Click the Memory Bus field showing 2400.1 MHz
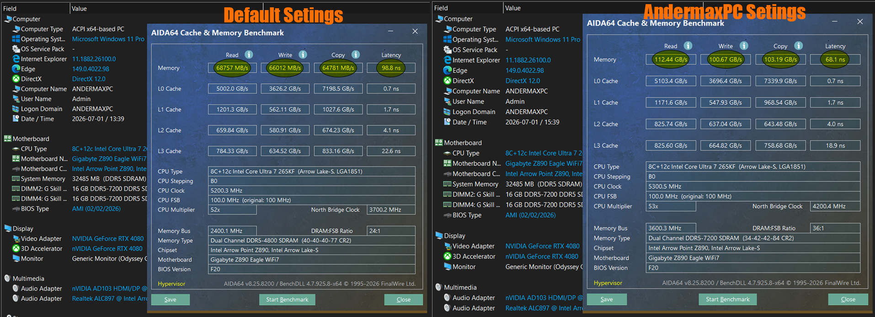Screen dimensions: 875x317 (232, 231)
